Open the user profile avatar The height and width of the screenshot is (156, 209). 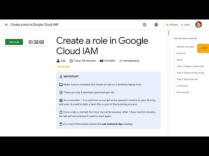(x=199, y=25)
